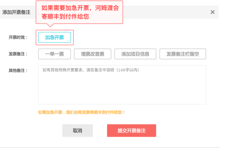Pick the 发票备注栏留空 option
The height and width of the screenshot is (151, 235).
(183, 54)
